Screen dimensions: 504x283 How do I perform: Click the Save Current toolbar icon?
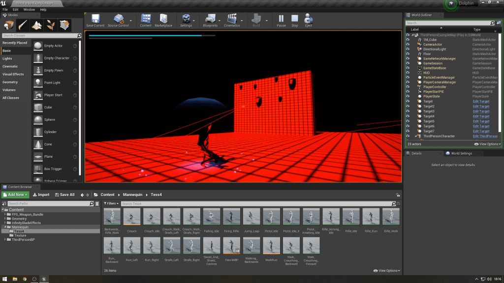click(95, 20)
